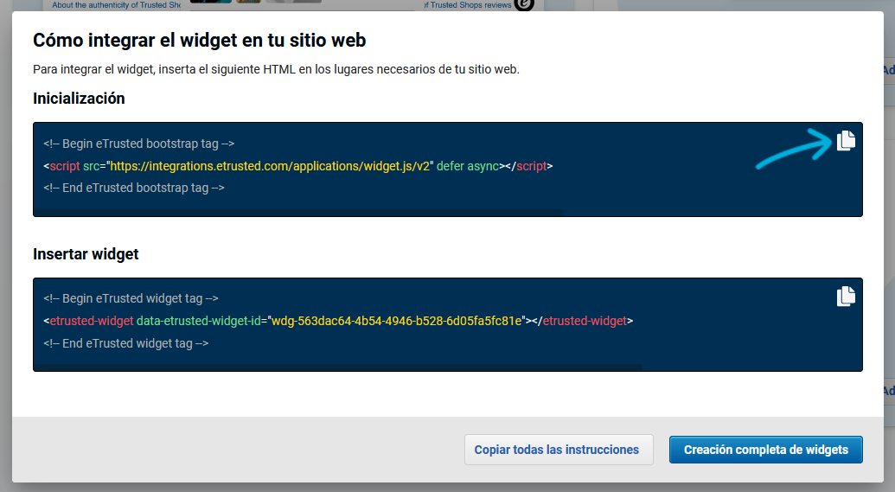This screenshot has height=492, width=895.
Task: Copy the Inicialización bootstrap code snippet
Action: click(x=845, y=141)
